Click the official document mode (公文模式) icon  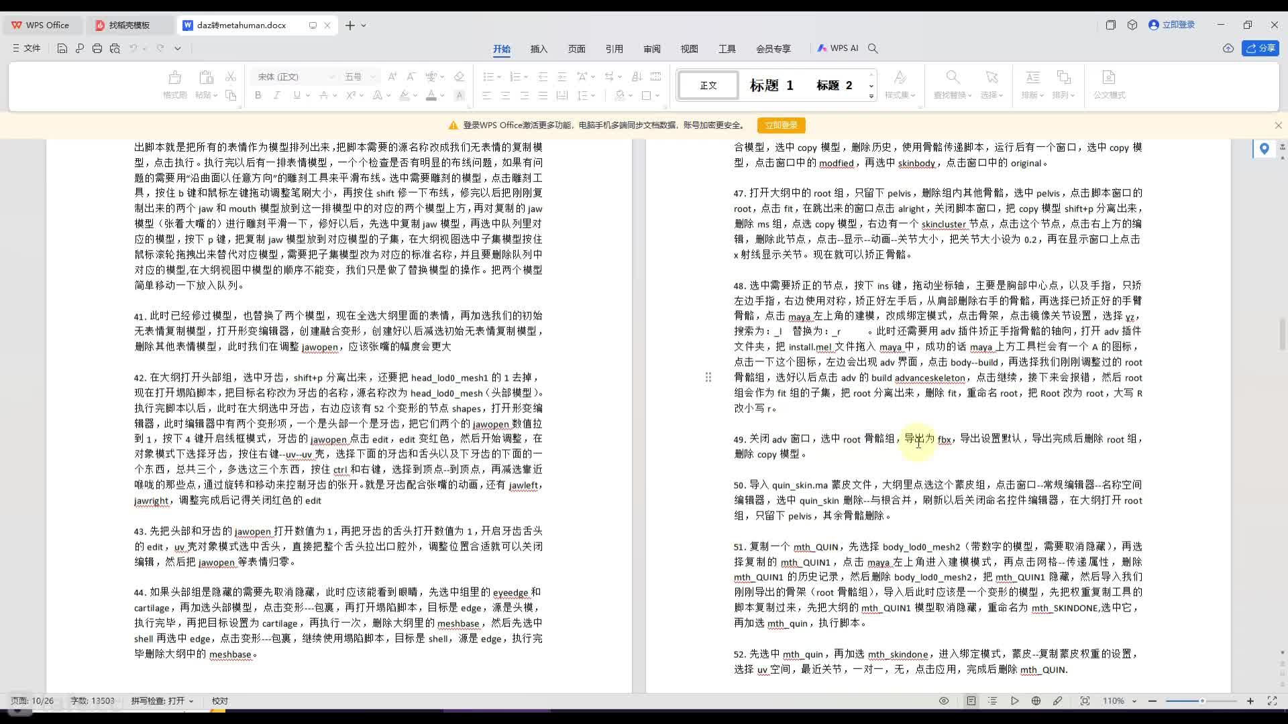click(1109, 77)
